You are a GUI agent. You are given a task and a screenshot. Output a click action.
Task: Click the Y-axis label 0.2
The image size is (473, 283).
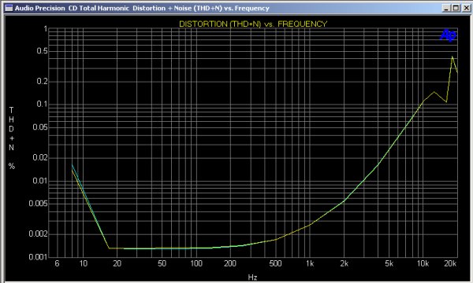43,81
